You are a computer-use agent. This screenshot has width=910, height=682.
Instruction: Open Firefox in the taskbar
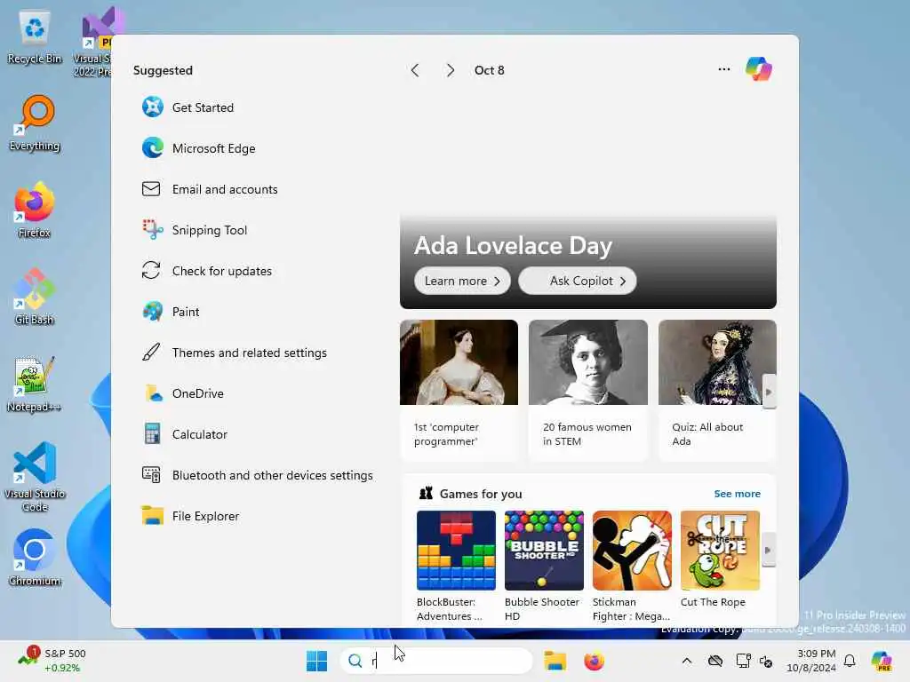coord(594,661)
